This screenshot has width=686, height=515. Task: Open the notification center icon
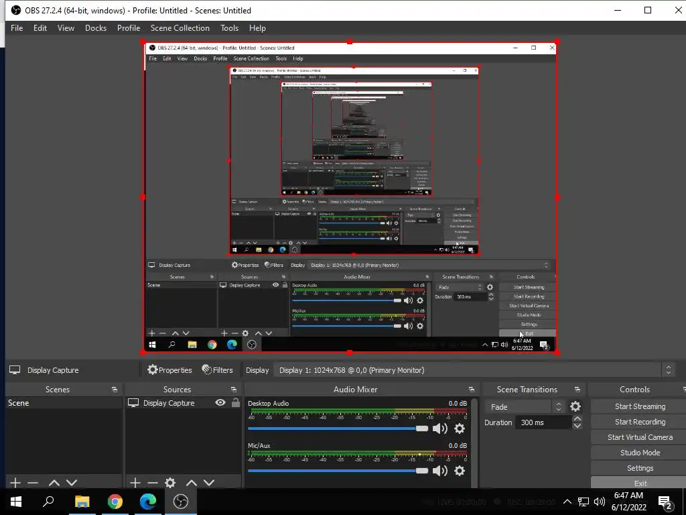(665, 502)
